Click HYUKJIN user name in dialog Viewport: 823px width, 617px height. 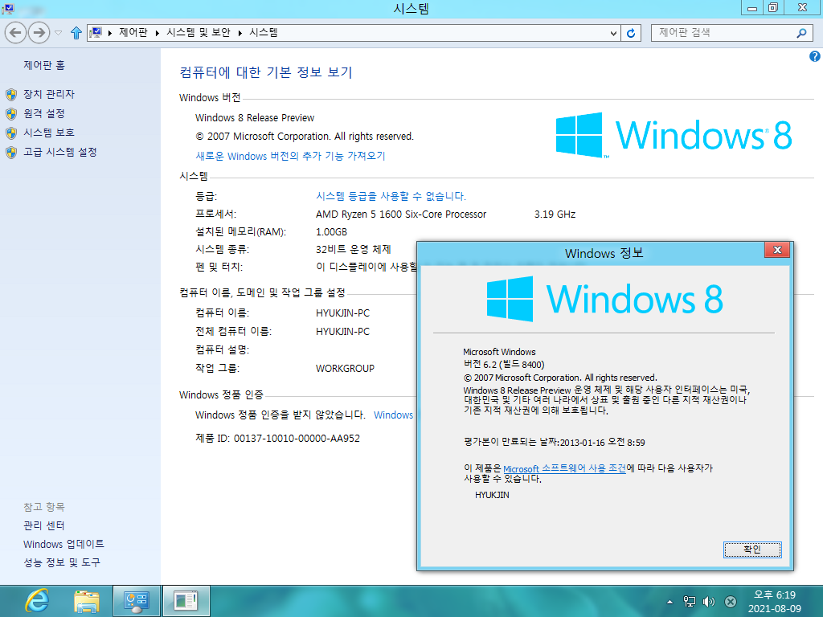pos(492,495)
